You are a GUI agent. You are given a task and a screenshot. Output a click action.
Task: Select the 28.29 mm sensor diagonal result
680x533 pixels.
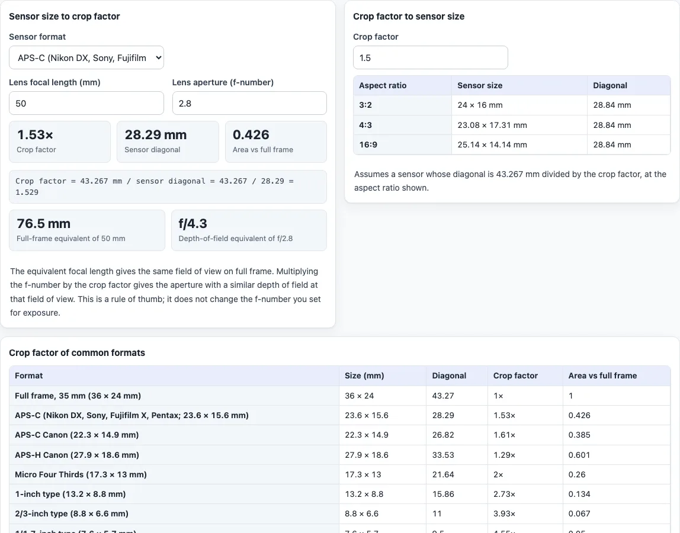tap(156, 134)
